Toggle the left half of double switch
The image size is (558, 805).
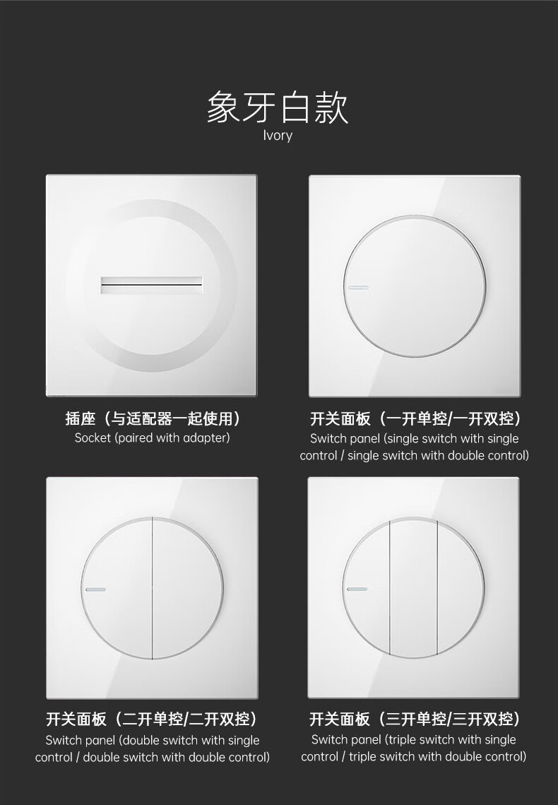click(117, 588)
